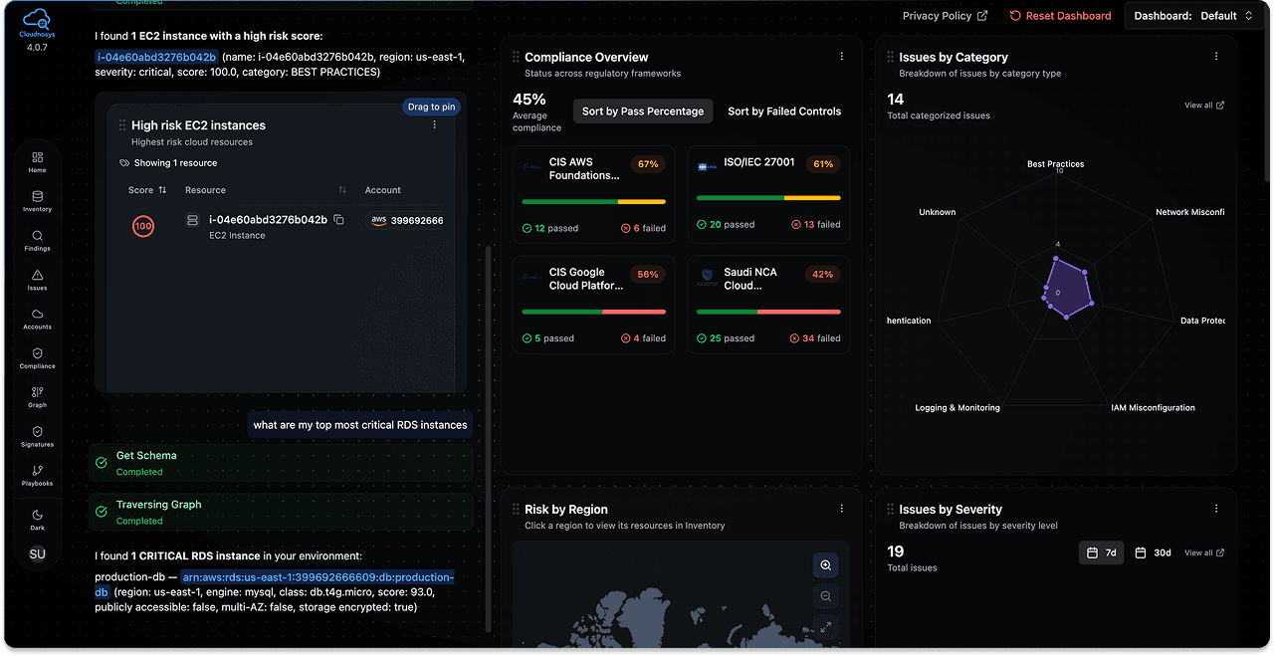Open the Home page in sidebar
The image size is (1275, 656).
[37, 163]
